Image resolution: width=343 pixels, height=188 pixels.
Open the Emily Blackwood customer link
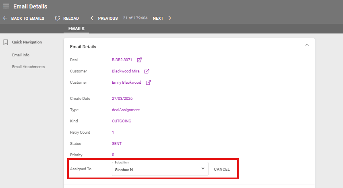point(126,83)
